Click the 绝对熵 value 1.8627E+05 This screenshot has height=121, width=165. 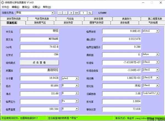(122, 78)
